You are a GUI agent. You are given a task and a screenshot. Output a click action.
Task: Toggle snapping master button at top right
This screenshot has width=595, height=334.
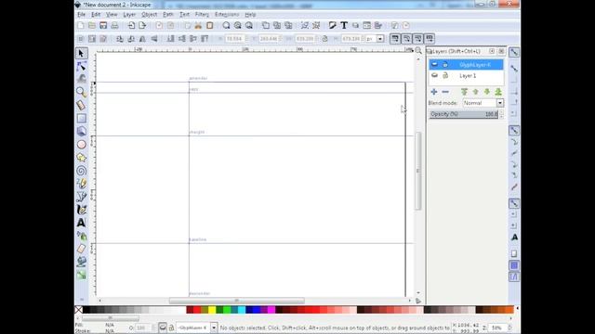514,52
